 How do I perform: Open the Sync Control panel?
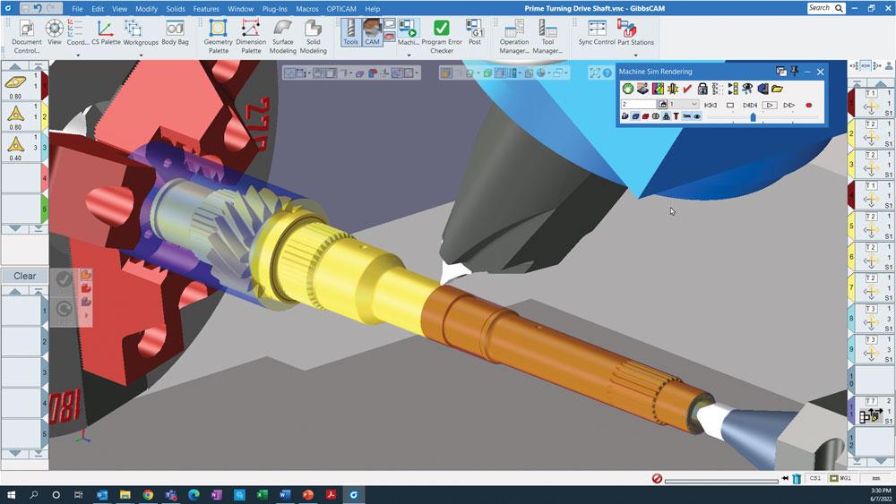(x=596, y=32)
